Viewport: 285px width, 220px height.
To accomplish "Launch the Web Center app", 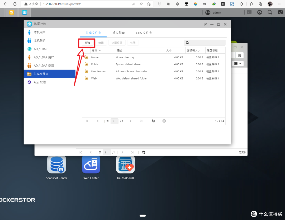I will 91,164.
